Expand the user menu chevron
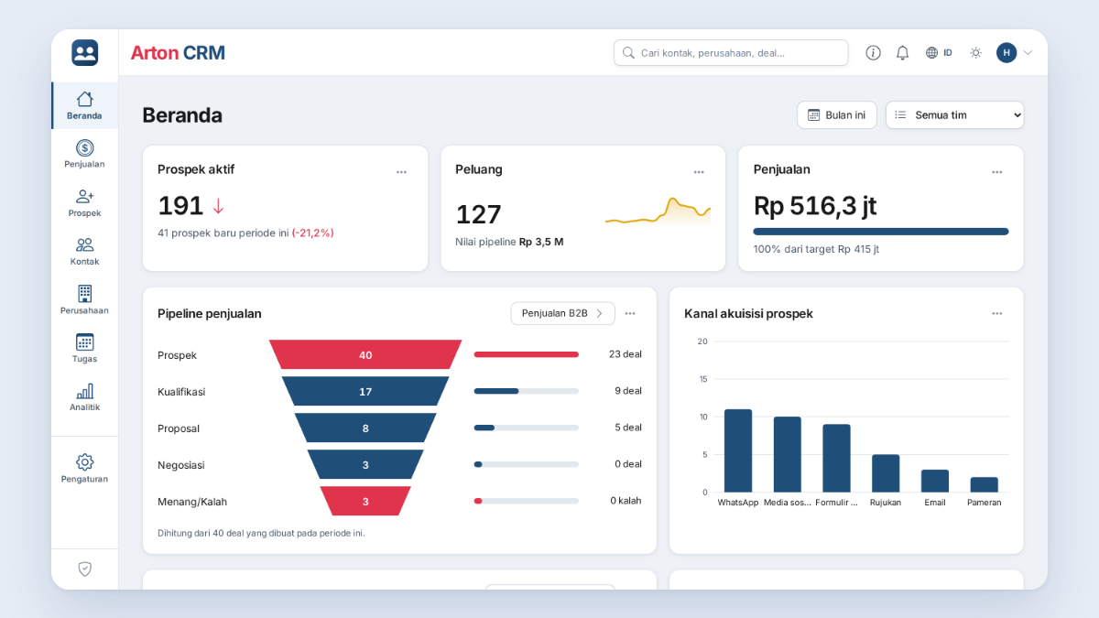 click(1028, 52)
